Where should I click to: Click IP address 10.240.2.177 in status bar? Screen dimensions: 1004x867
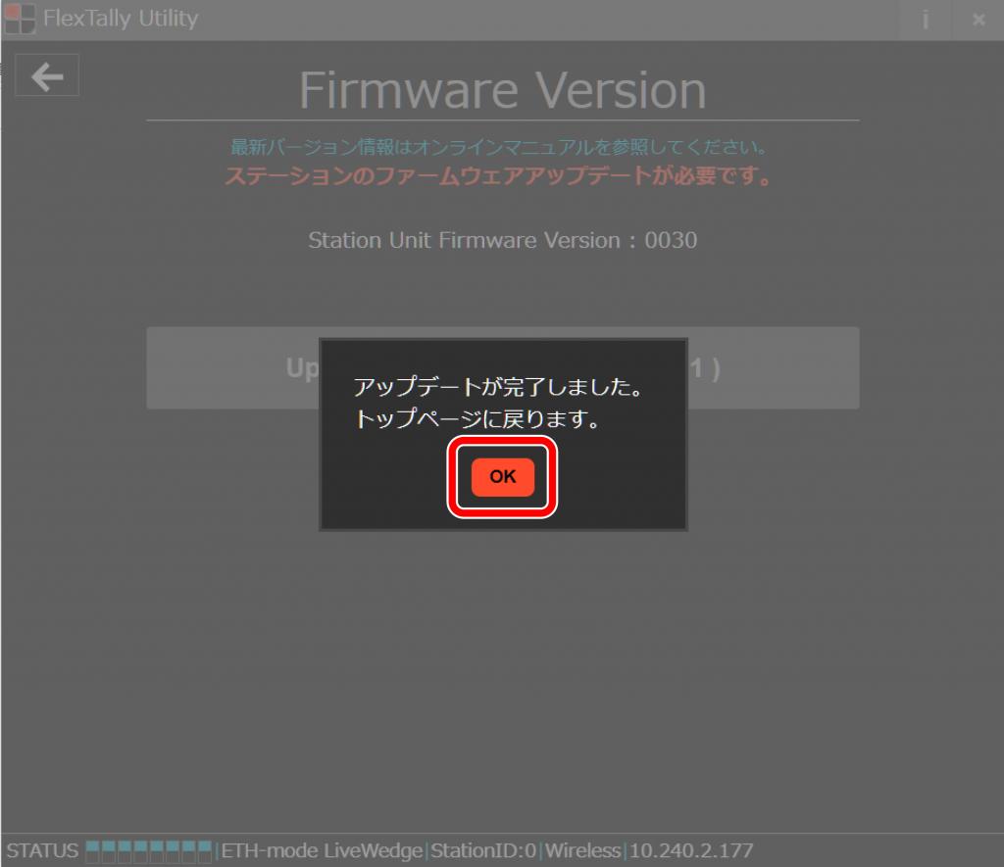coord(691,850)
